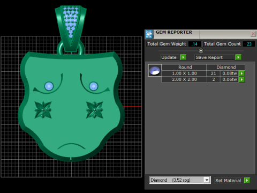Open the Diamond (3.52 spg) material dropdown

point(207,180)
